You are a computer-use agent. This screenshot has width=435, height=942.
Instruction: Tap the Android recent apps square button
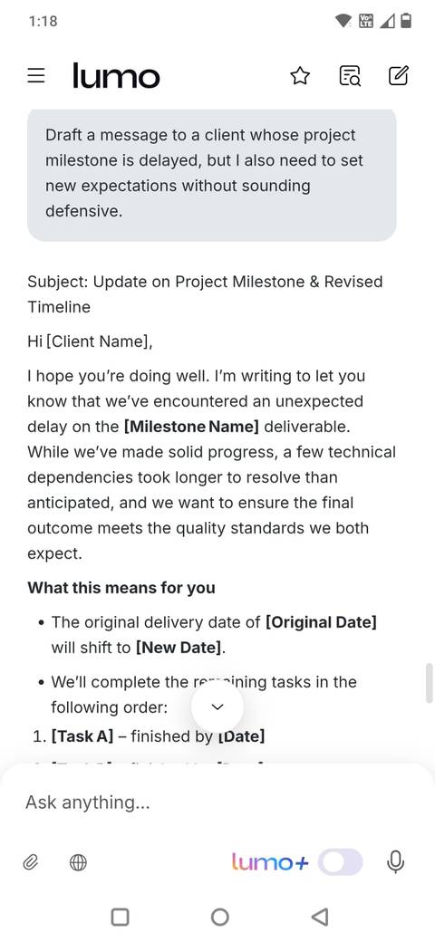pos(121,917)
